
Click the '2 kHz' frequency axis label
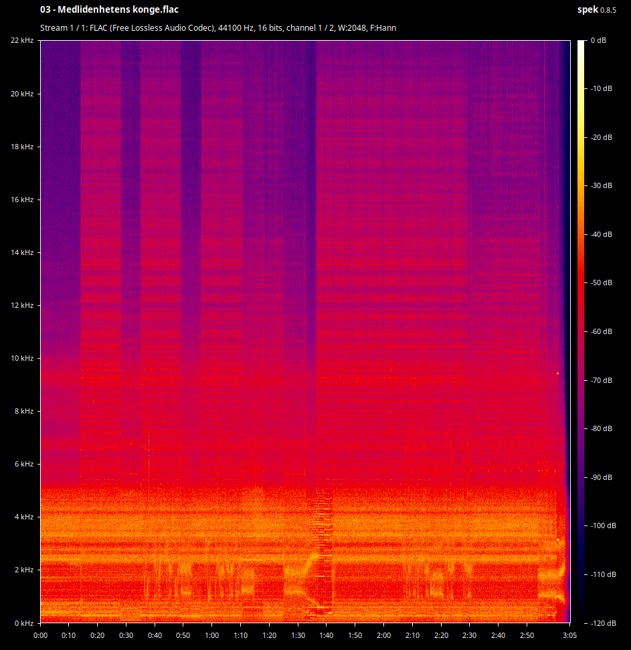24,570
